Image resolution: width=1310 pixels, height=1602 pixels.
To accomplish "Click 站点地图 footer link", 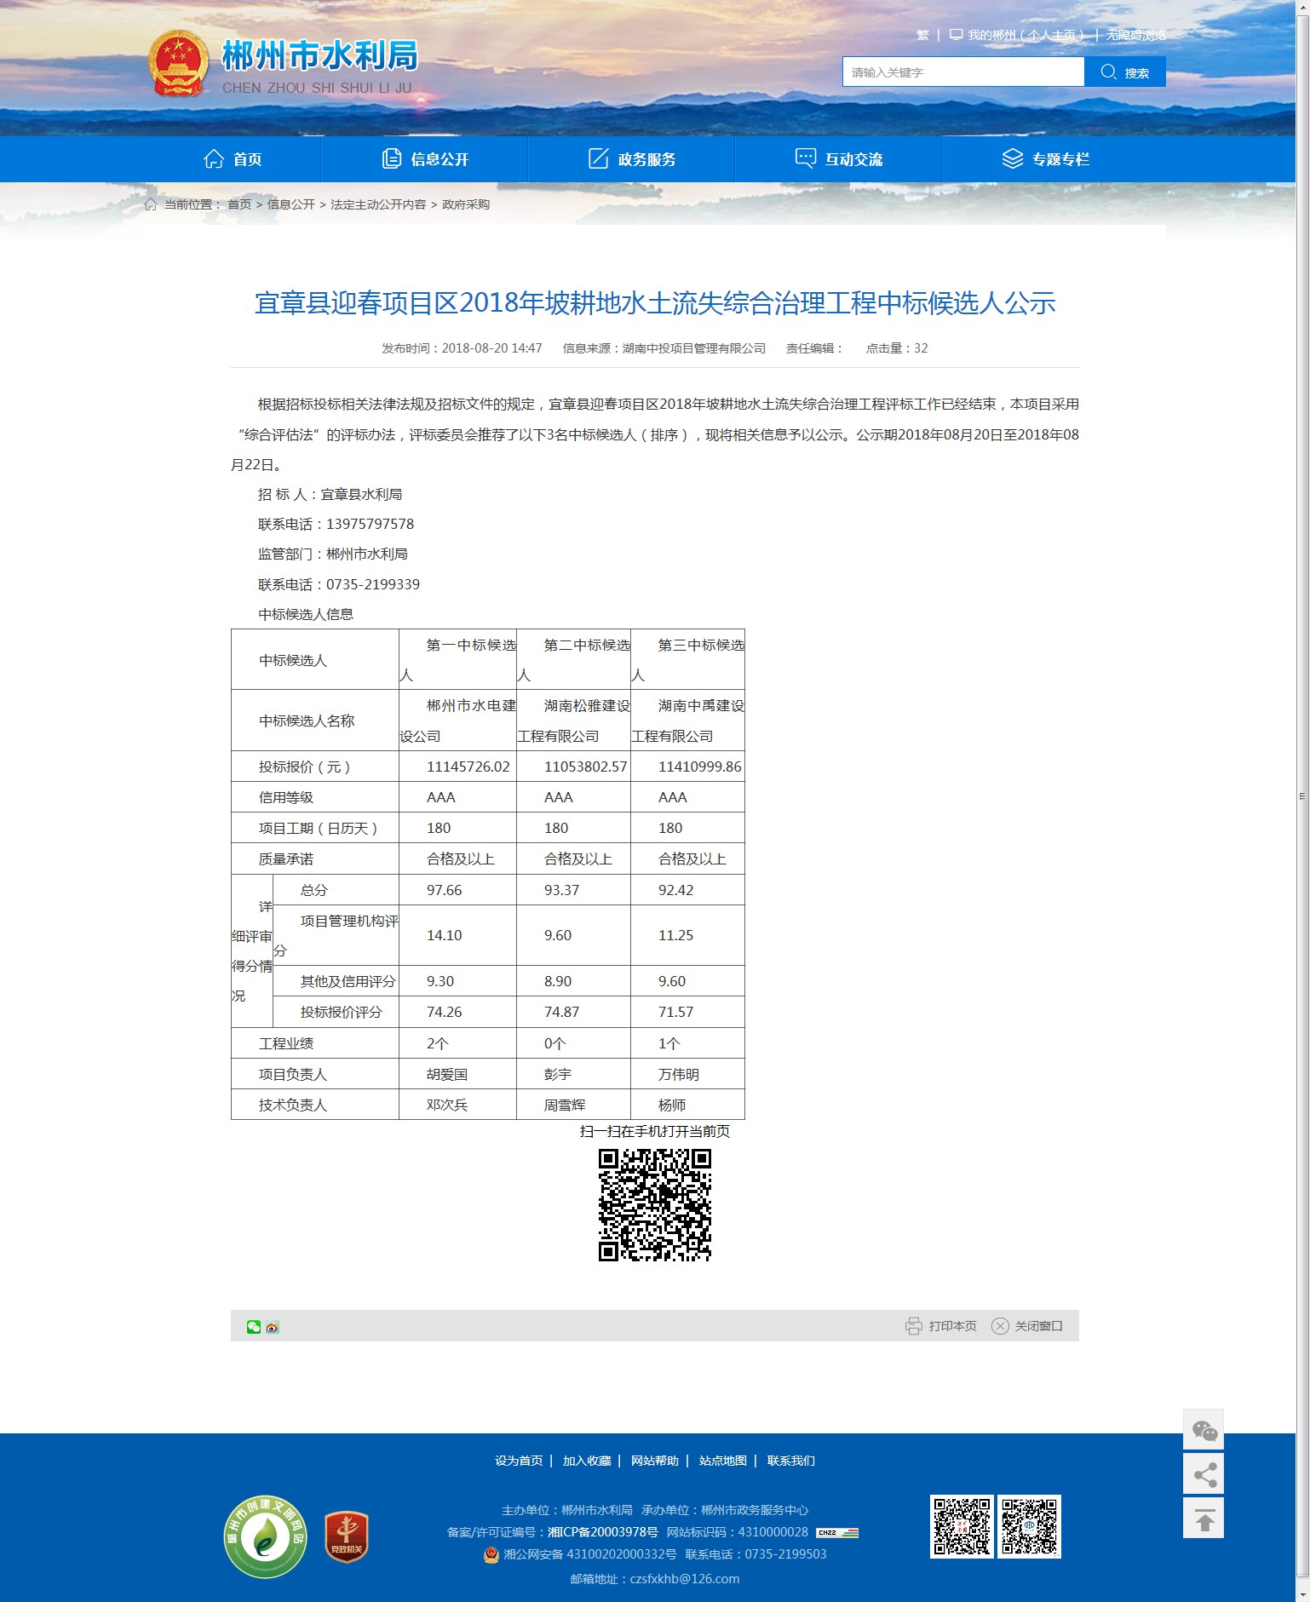I will click(723, 1461).
